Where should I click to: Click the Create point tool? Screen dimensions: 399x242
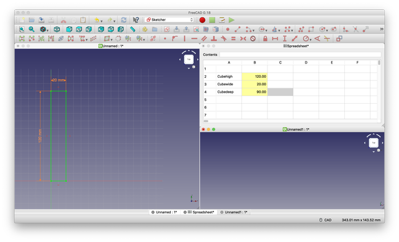pyautogui.click(x=228, y=29)
